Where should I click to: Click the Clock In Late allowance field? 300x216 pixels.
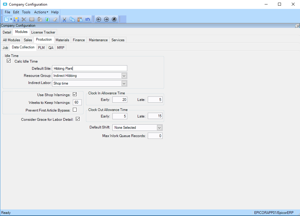click(155, 99)
